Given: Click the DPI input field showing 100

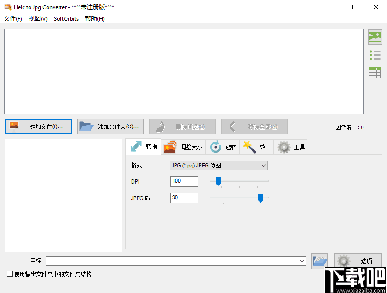Looking at the screenshot, I should (x=184, y=181).
